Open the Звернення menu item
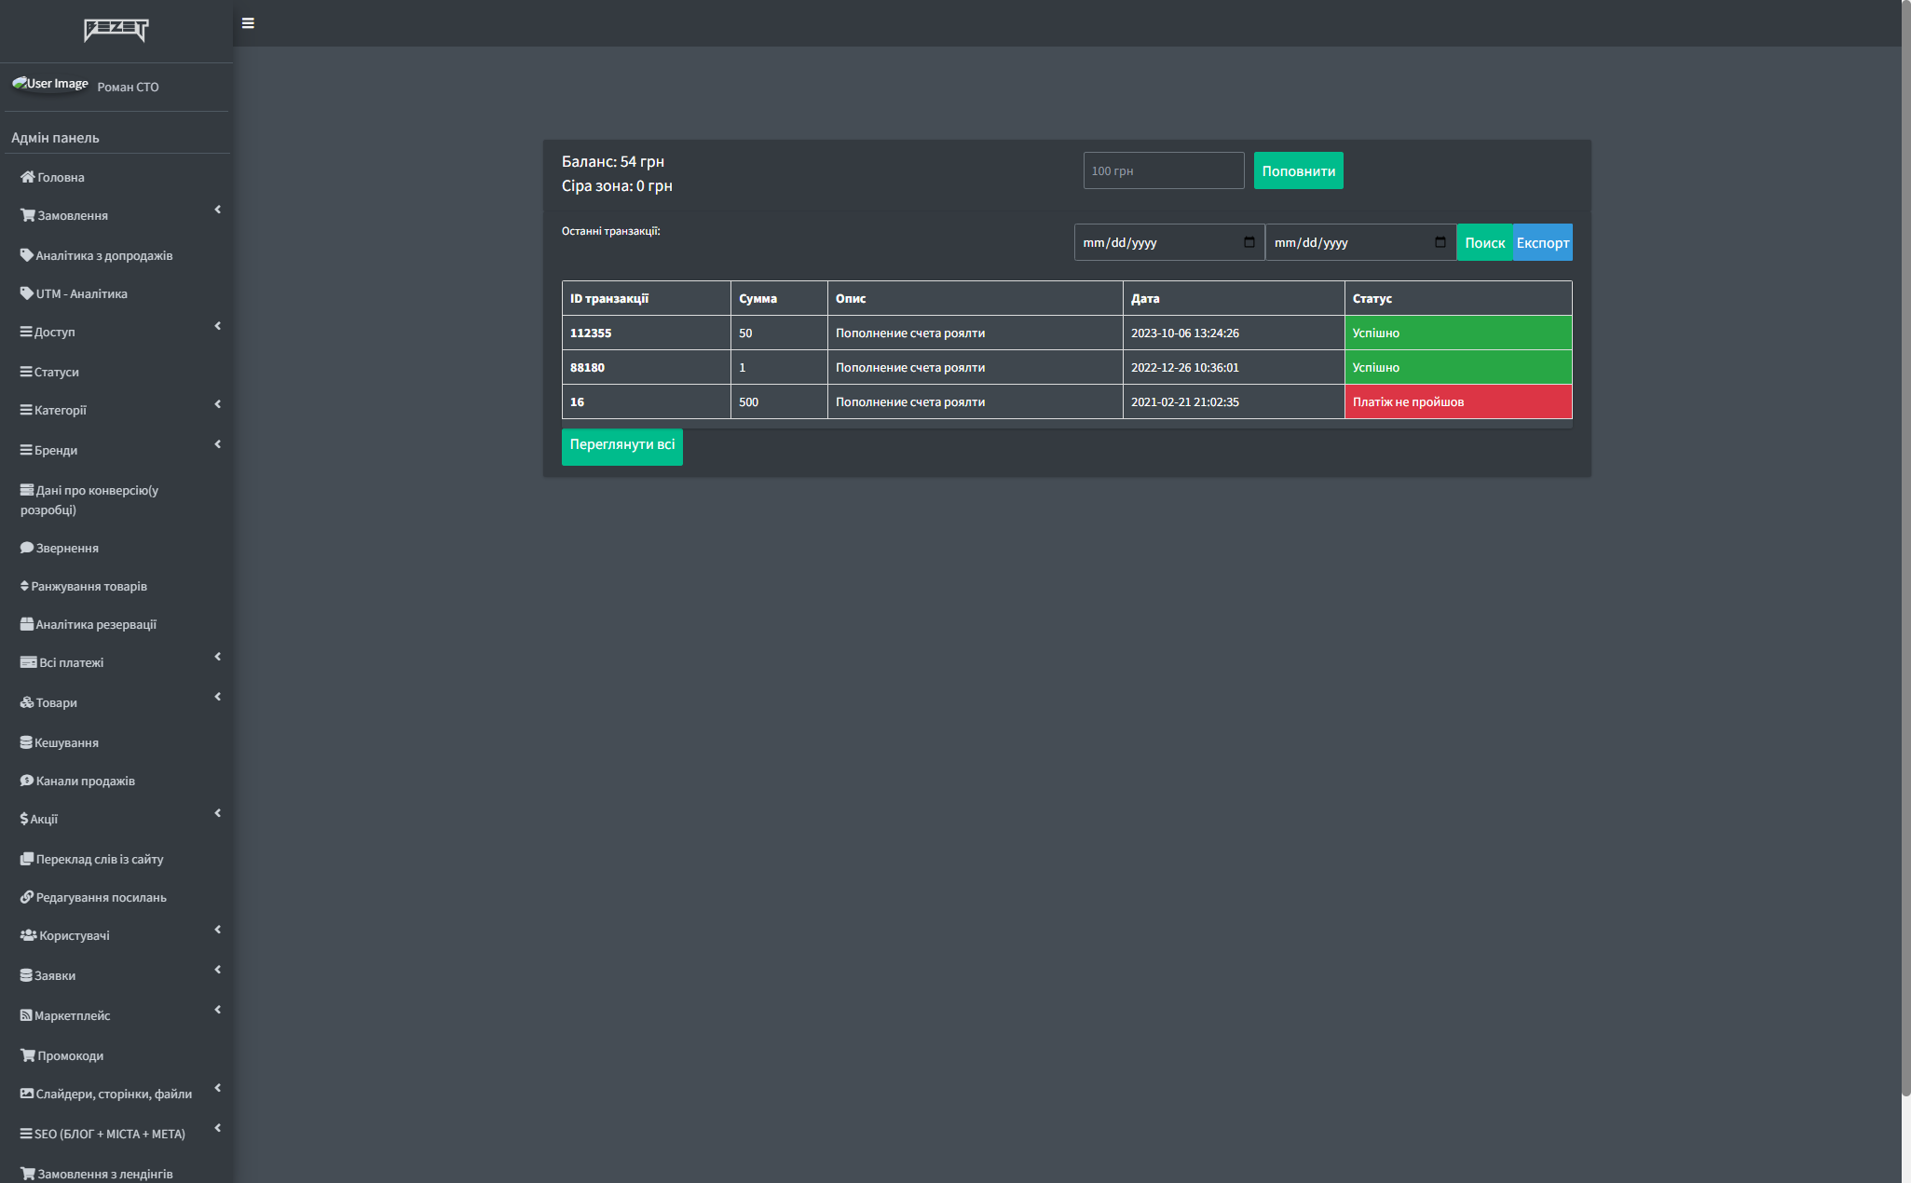Viewport: 1911px width, 1183px height. (x=117, y=548)
